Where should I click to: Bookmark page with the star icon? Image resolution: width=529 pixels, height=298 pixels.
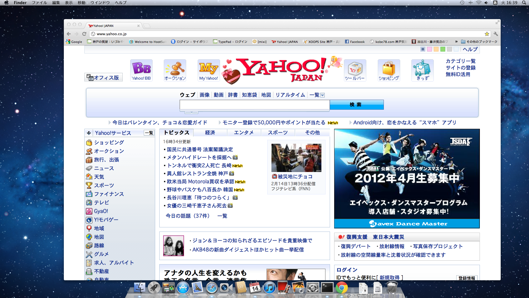(487, 34)
